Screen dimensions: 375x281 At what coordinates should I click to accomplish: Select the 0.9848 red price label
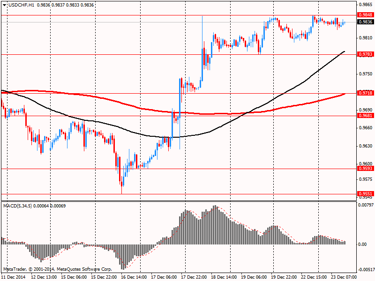click(366, 15)
